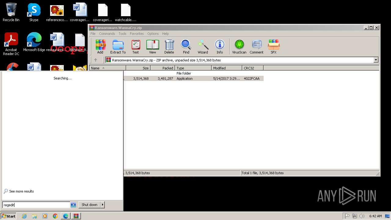Open the Tools menu
Viewport: 391px width, 220px height.
122,34
